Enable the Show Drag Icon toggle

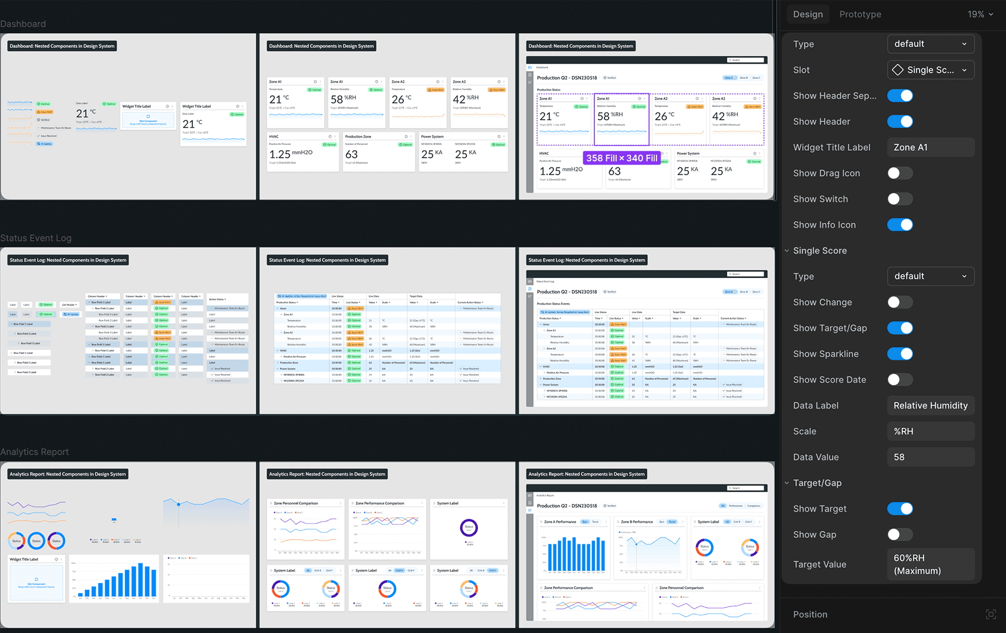pos(900,173)
